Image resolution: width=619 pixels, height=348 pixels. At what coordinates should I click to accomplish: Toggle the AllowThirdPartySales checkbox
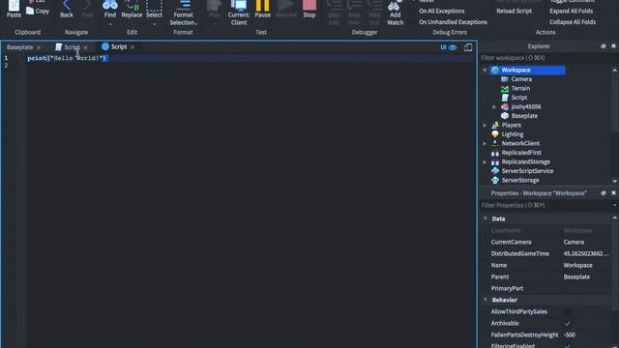pos(568,311)
